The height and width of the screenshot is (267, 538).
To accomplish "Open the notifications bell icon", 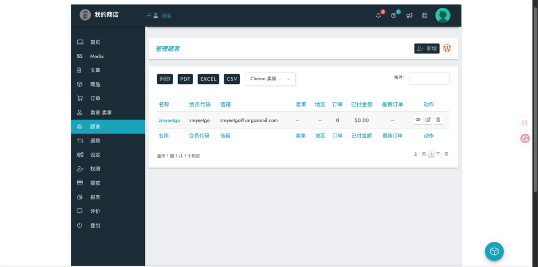I will coord(378,15).
